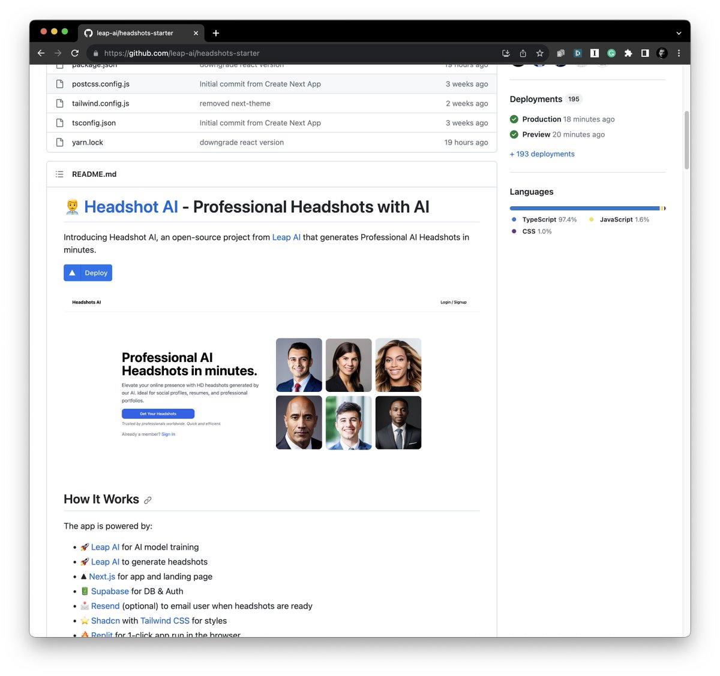Click the blue Deploy button
The width and height of the screenshot is (720, 676).
coord(88,273)
